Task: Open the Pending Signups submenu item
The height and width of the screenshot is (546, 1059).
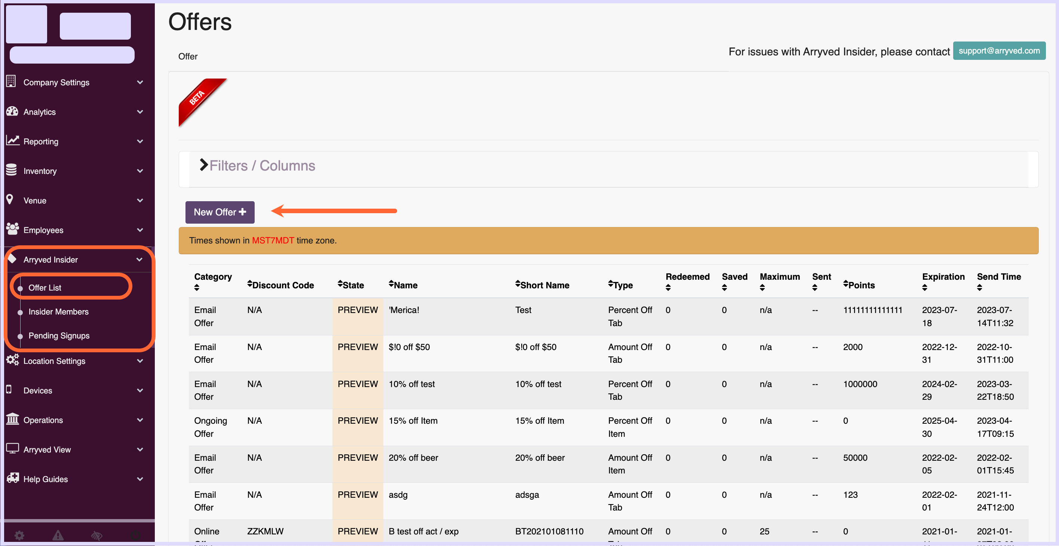Action: pos(59,335)
